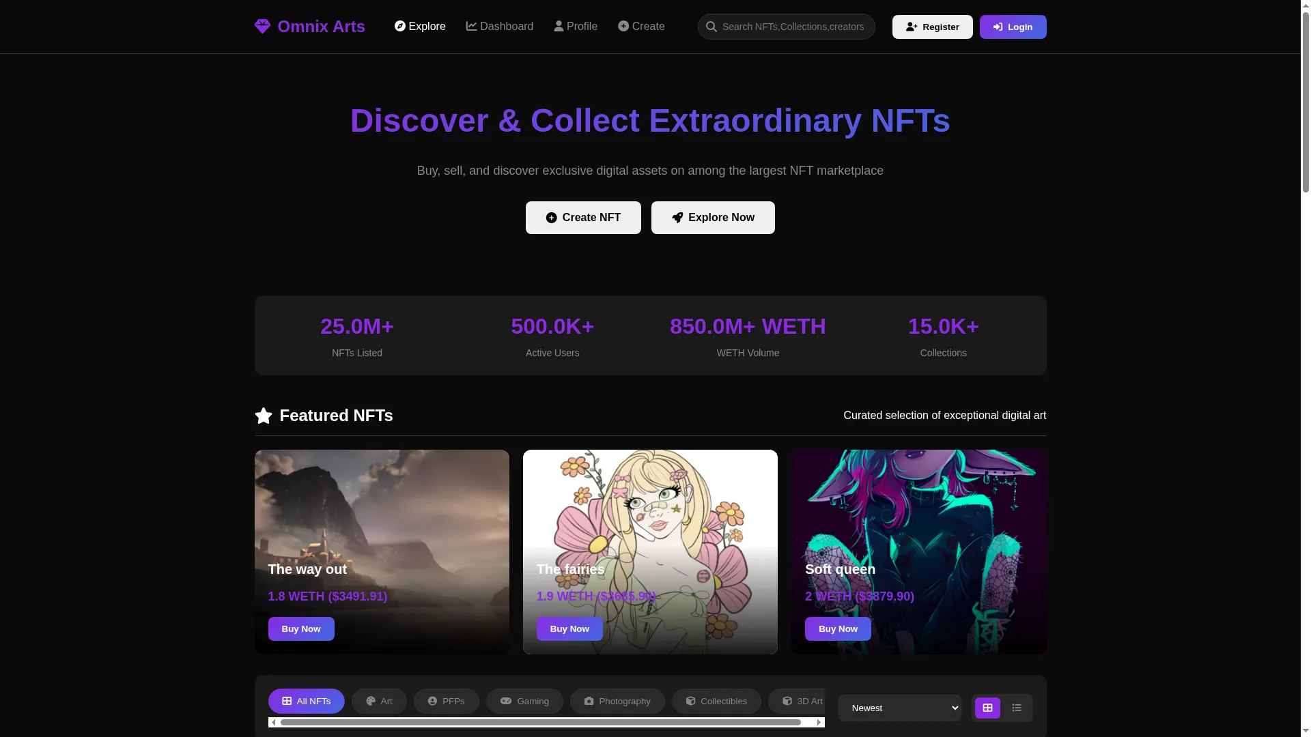1311x737 pixels.
Task: Filter by the Collectibles category
Action: (716, 701)
